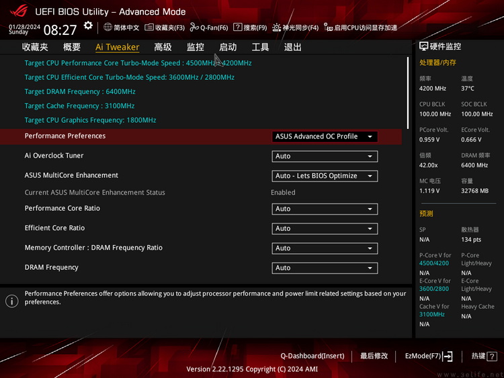Switch to the 监控 tab

[x=196, y=47]
